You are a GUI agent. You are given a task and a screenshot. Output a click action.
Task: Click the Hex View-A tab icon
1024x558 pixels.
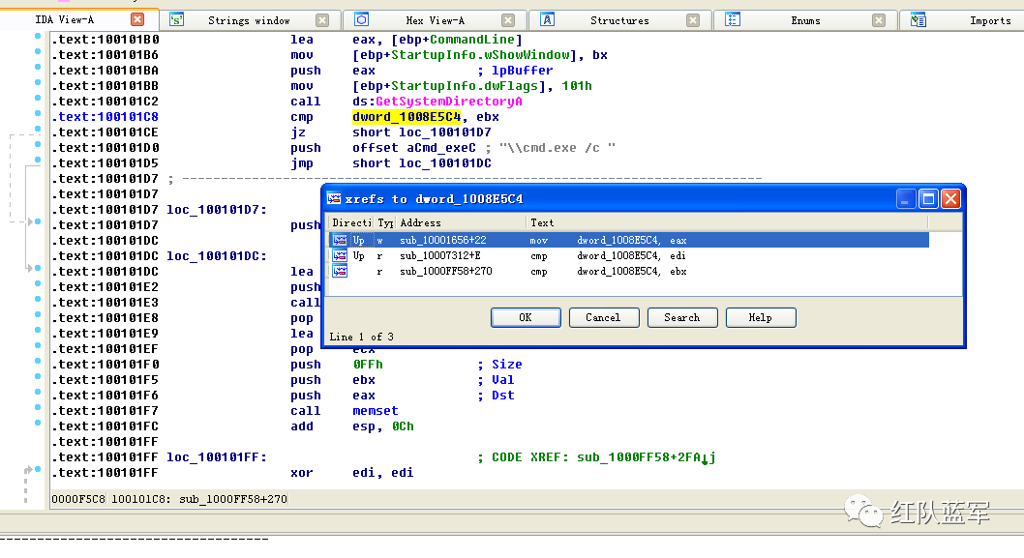point(362,19)
